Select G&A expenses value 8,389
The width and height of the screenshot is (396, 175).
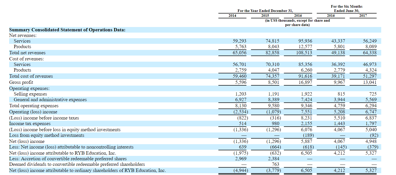(x=274, y=100)
